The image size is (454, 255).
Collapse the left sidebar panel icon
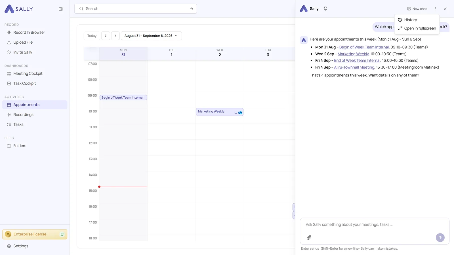[x=61, y=9]
